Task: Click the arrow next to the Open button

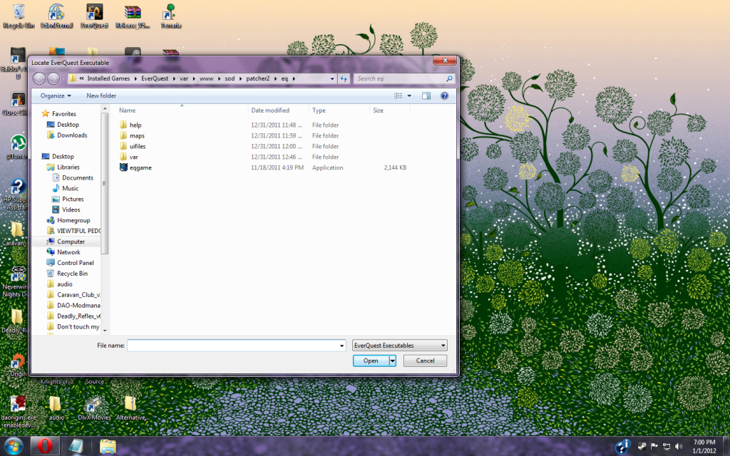Action: pyautogui.click(x=393, y=361)
